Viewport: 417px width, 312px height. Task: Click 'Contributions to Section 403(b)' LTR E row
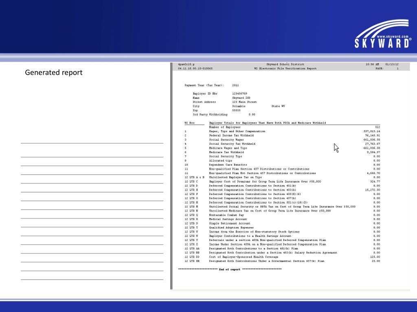tap(282, 190)
